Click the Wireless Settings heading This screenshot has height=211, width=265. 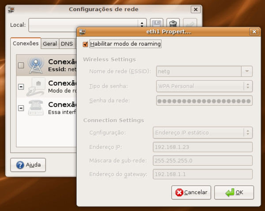click(x=110, y=59)
